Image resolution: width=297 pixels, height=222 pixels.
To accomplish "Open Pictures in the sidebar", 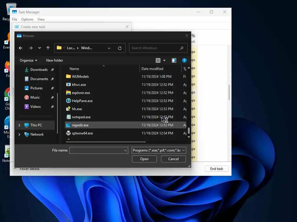I will coord(36,88).
